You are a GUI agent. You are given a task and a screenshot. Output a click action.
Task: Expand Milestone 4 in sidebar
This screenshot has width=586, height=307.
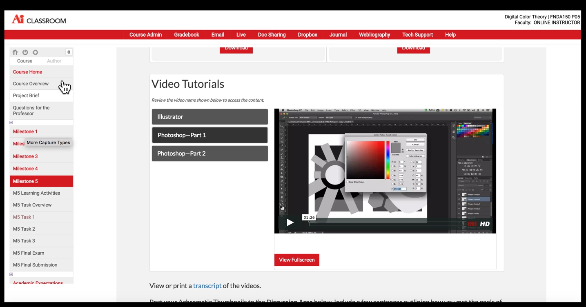pyautogui.click(x=41, y=169)
